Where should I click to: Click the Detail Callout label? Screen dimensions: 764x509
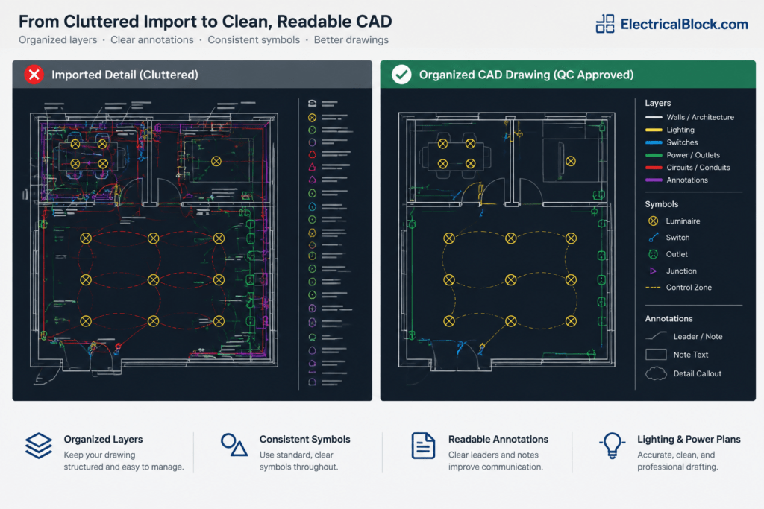pos(698,373)
